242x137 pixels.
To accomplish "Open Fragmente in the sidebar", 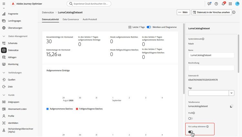I will pos(13,14).
